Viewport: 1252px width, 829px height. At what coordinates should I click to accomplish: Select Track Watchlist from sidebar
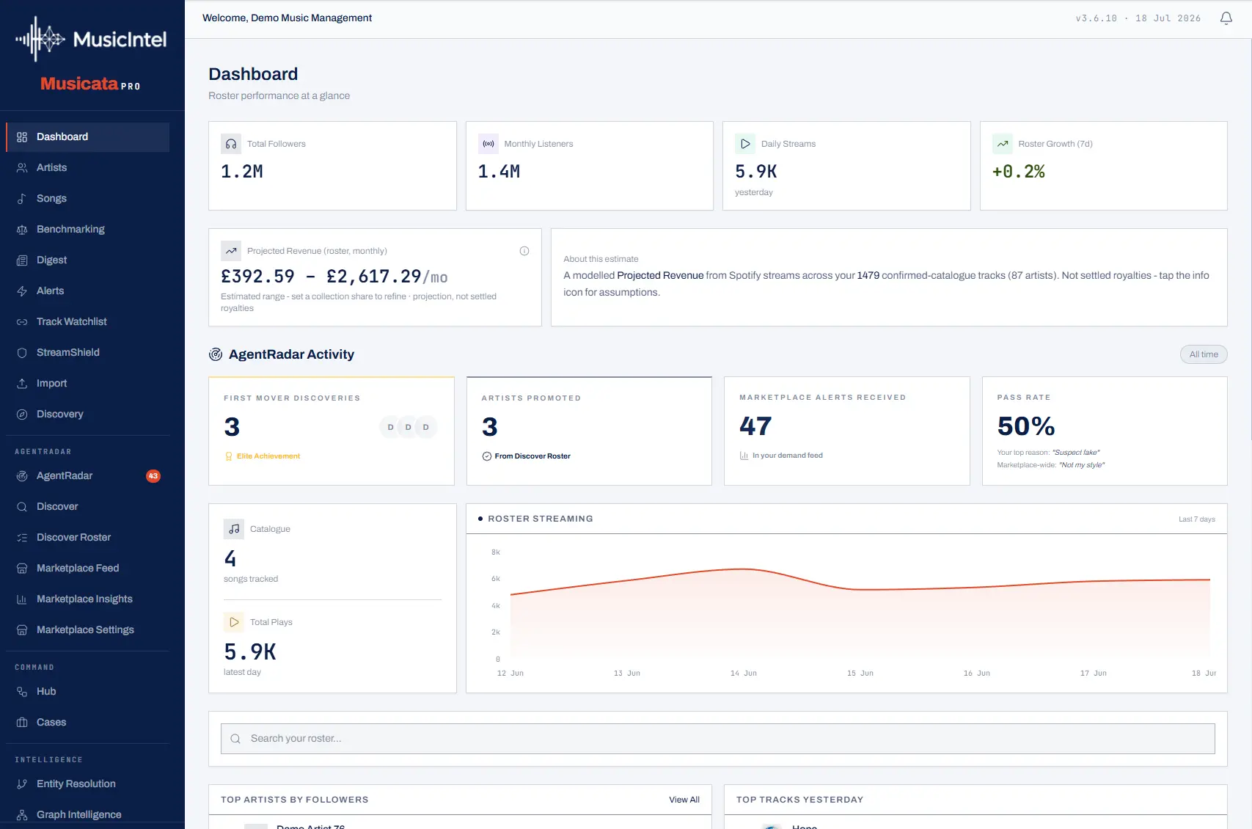point(87,322)
